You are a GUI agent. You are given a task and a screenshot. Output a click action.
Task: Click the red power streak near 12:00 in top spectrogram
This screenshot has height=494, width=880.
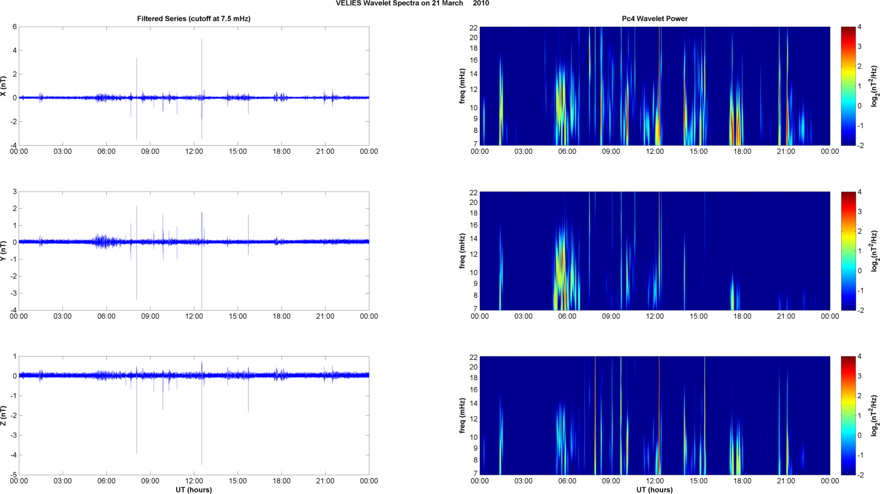[659, 86]
